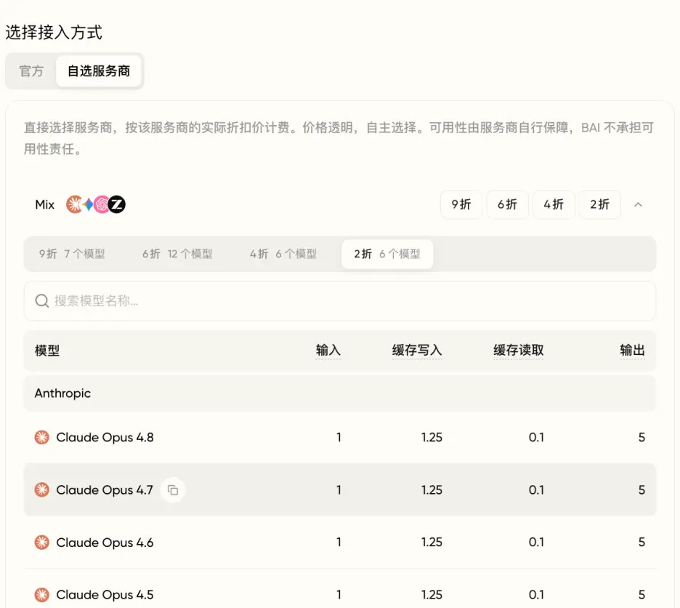Click the Claude Opus 4.5 model icon
Screen dimensions: 680x608
[x=42, y=594]
